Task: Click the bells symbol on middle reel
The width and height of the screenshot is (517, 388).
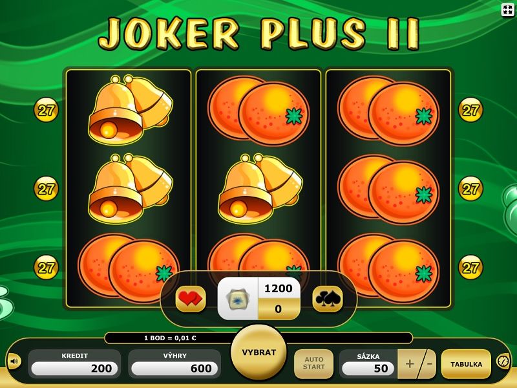Action: (260, 188)
